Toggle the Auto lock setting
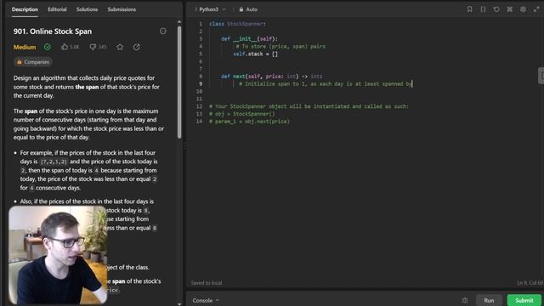The width and height of the screenshot is (544, 306). tap(248, 9)
